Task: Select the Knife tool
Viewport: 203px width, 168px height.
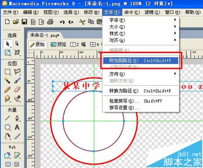Action: pos(17,136)
